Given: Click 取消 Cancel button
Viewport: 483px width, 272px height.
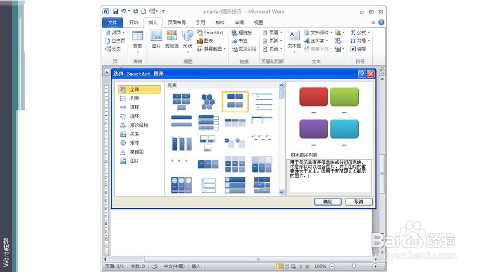Looking at the screenshot, I should coord(359,201).
